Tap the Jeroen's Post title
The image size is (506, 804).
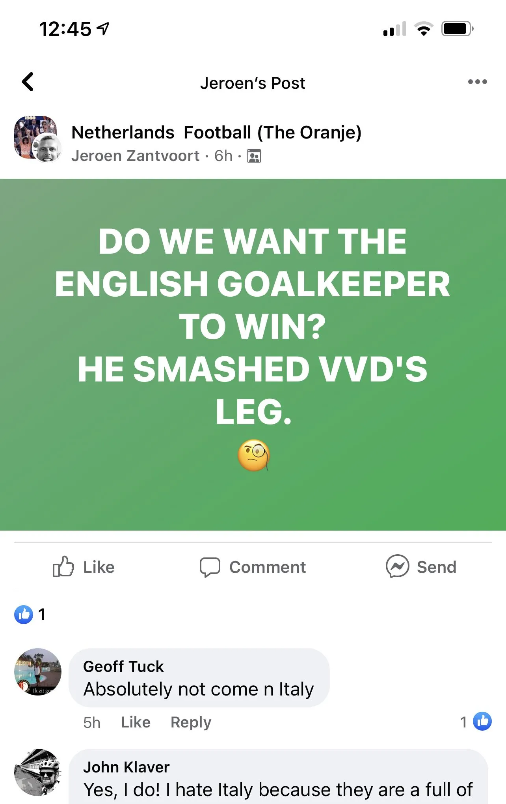pos(253,83)
